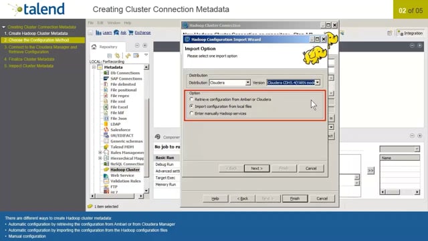Click the Name column header
Screen dimensions: 428x241
click(x=400, y=158)
